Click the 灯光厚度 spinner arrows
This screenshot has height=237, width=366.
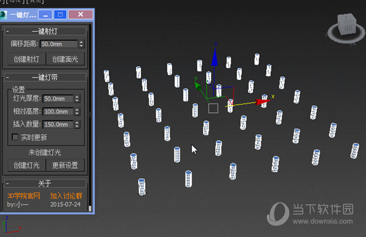tap(77, 98)
